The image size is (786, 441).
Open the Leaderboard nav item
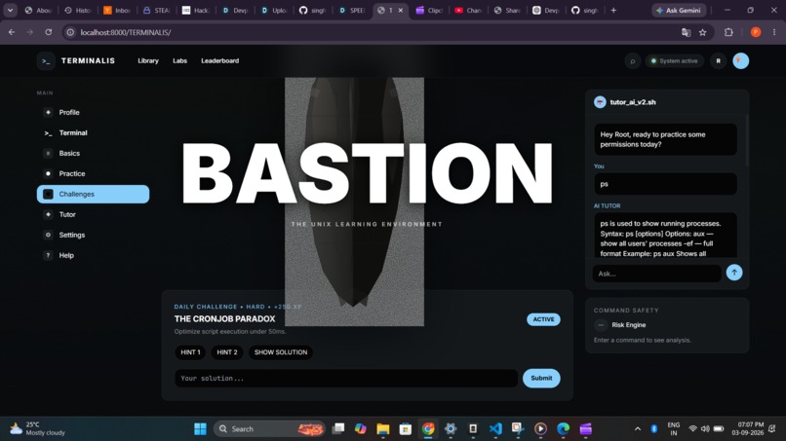220,61
